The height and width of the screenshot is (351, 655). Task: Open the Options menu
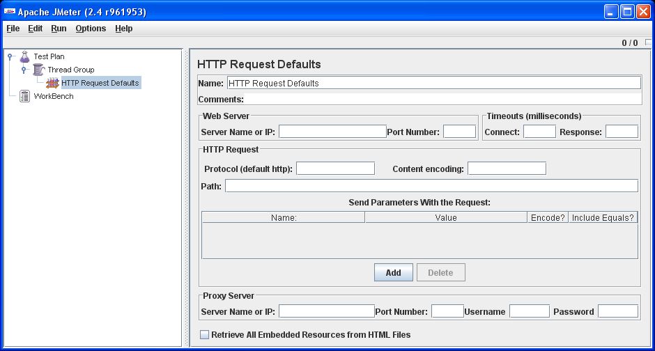tap(91, 29)
